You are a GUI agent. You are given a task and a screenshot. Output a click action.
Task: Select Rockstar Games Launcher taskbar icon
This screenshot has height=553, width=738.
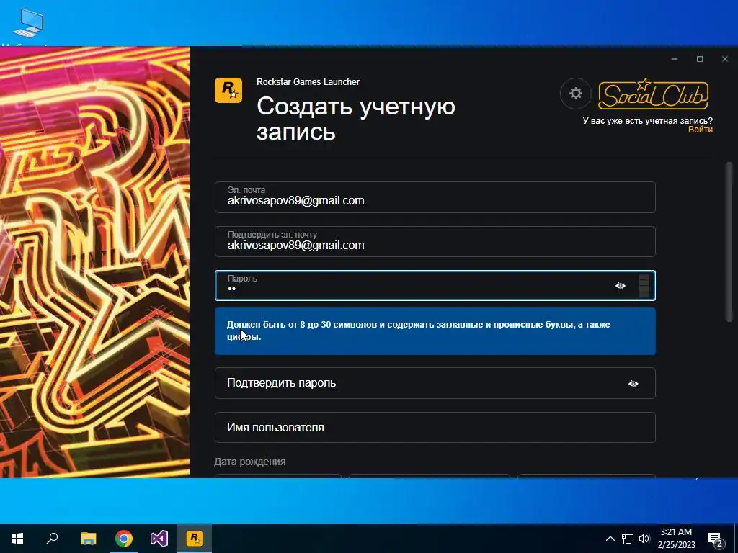point(195,539)
